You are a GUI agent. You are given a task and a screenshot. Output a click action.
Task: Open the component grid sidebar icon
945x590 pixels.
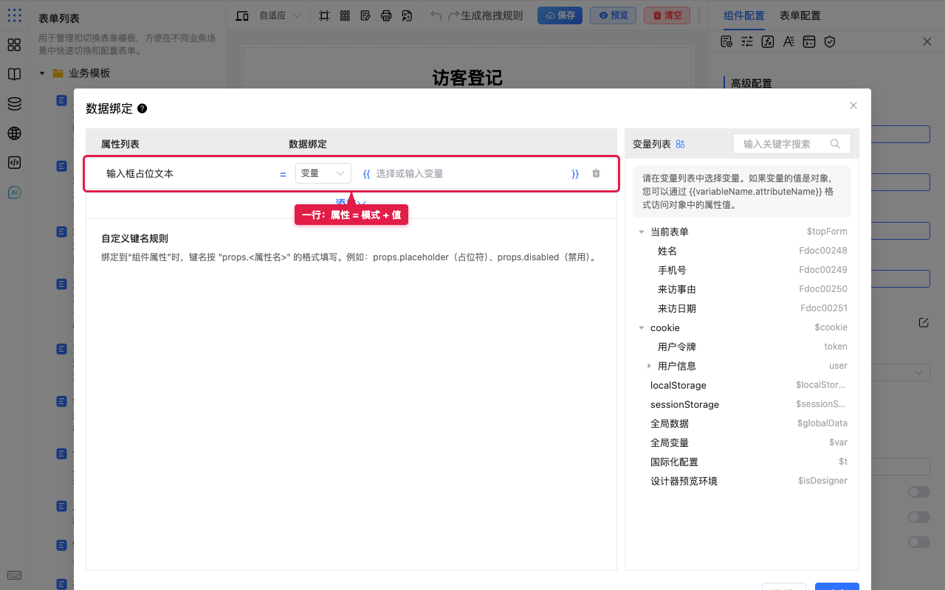click(14, 45)
